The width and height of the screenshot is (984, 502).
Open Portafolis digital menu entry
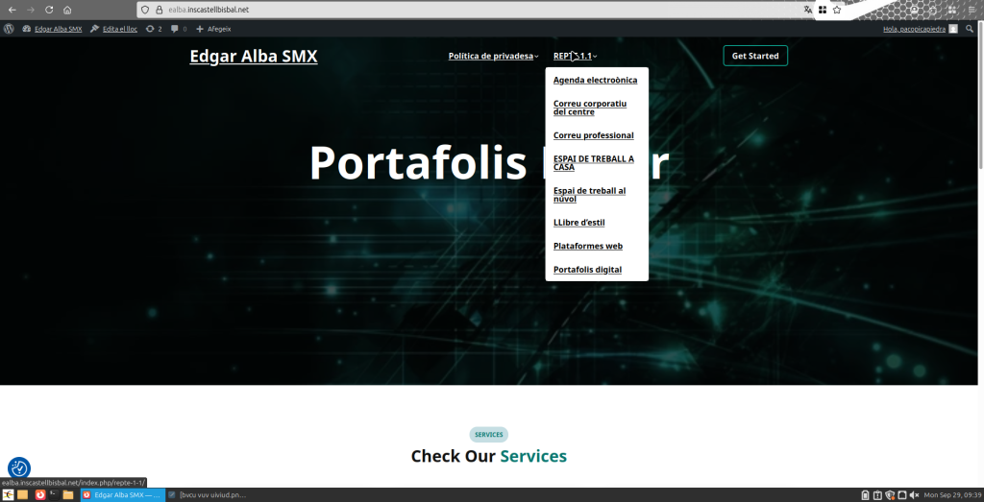(x=587, y=270)
